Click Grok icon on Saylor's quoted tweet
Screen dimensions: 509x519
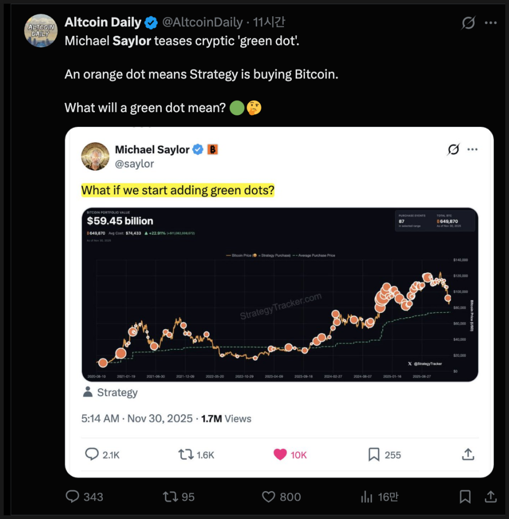click(453, 150)
